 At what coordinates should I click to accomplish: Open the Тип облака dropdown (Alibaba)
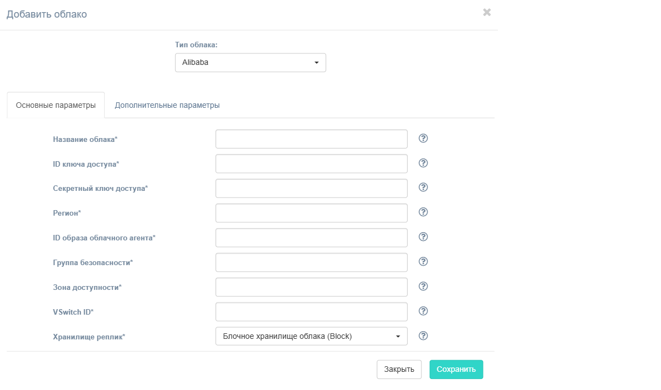(250, 63)
